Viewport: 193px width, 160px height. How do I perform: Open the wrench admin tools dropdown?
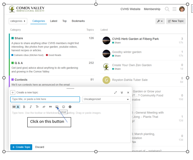point(160,21)
